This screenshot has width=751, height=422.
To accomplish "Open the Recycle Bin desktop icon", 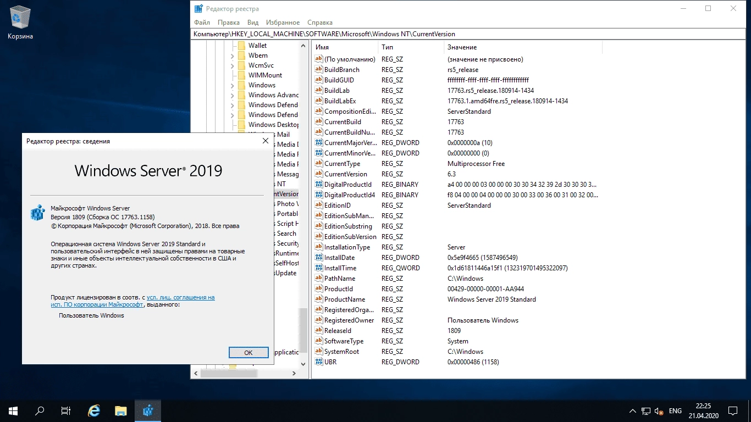I will 20,22.
